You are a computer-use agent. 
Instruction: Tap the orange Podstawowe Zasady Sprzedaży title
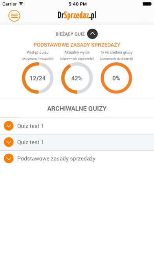point(77,45)
